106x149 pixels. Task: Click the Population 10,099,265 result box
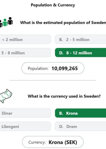[x=53, y=68]
